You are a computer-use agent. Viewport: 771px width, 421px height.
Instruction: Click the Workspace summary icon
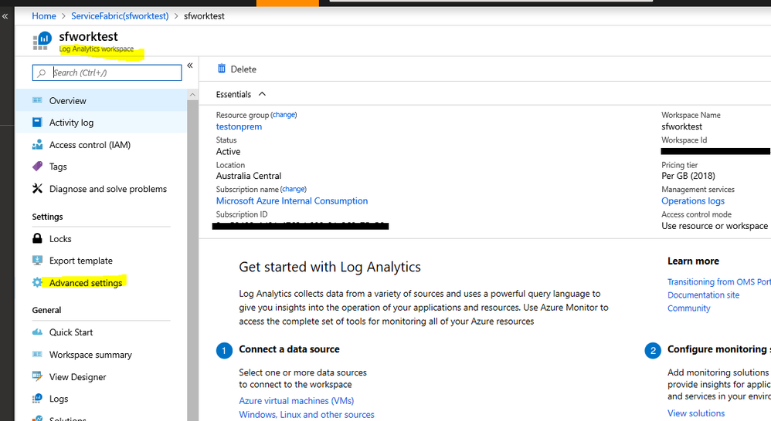point(37,354)
